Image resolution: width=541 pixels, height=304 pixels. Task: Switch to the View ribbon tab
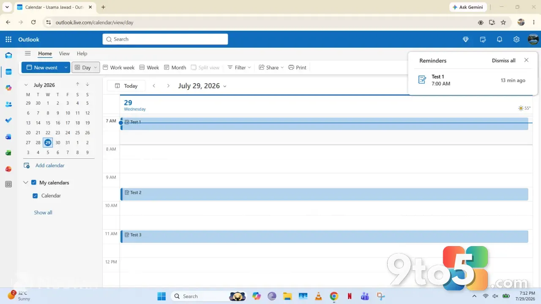[64, 54]
